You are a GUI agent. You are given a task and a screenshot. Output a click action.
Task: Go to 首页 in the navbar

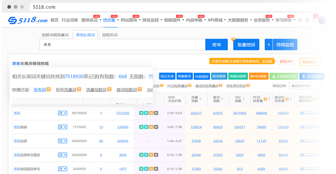55,20
